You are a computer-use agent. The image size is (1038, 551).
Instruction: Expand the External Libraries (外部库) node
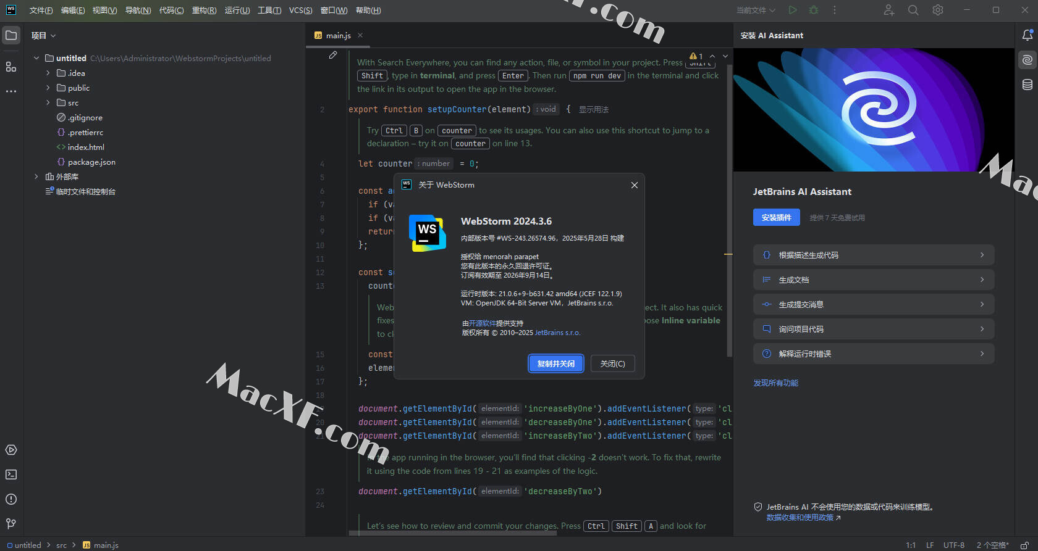36,176
